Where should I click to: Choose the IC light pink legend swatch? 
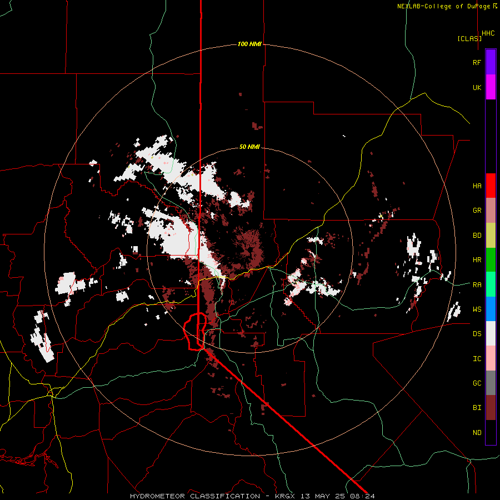click(491, 358)
